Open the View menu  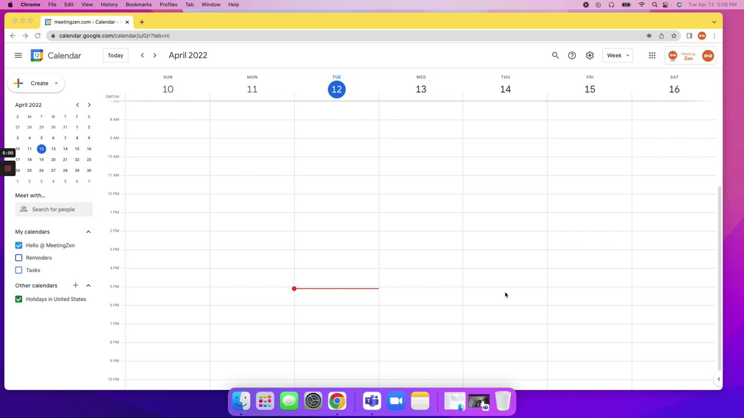point(87,5)
